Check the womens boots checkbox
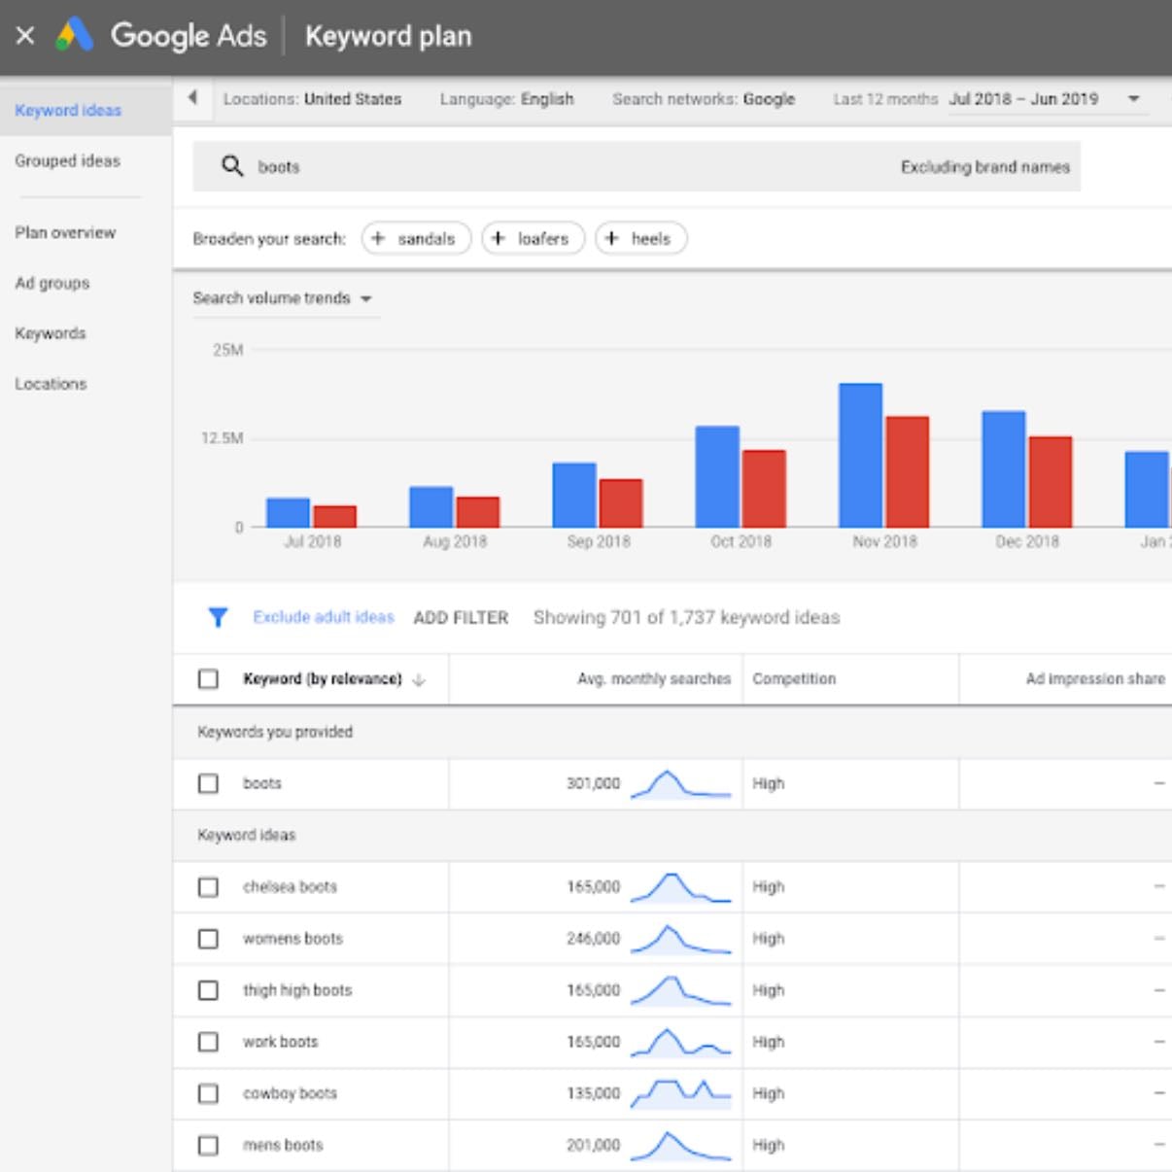The image size is (1172, 1172). tap(208, 939)
